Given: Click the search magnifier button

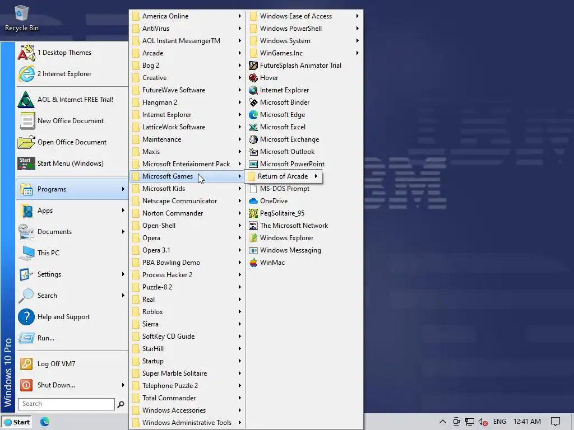Looking at the screenshot, I should (x=121, y=404).
